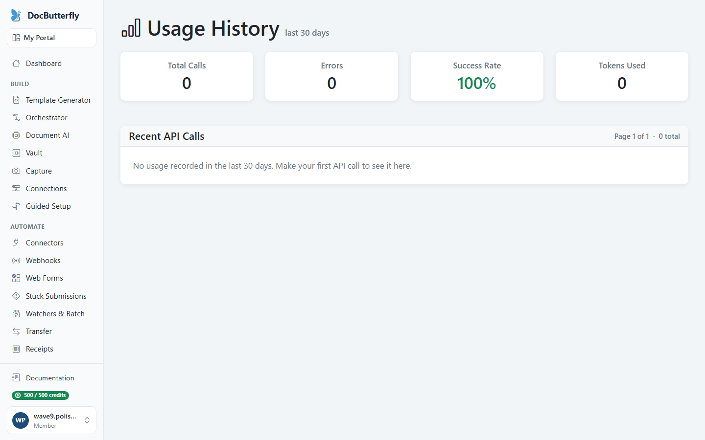Expand the wave9.polis account menu
This screenshot has width=705, height=440.
click(51, 420)
